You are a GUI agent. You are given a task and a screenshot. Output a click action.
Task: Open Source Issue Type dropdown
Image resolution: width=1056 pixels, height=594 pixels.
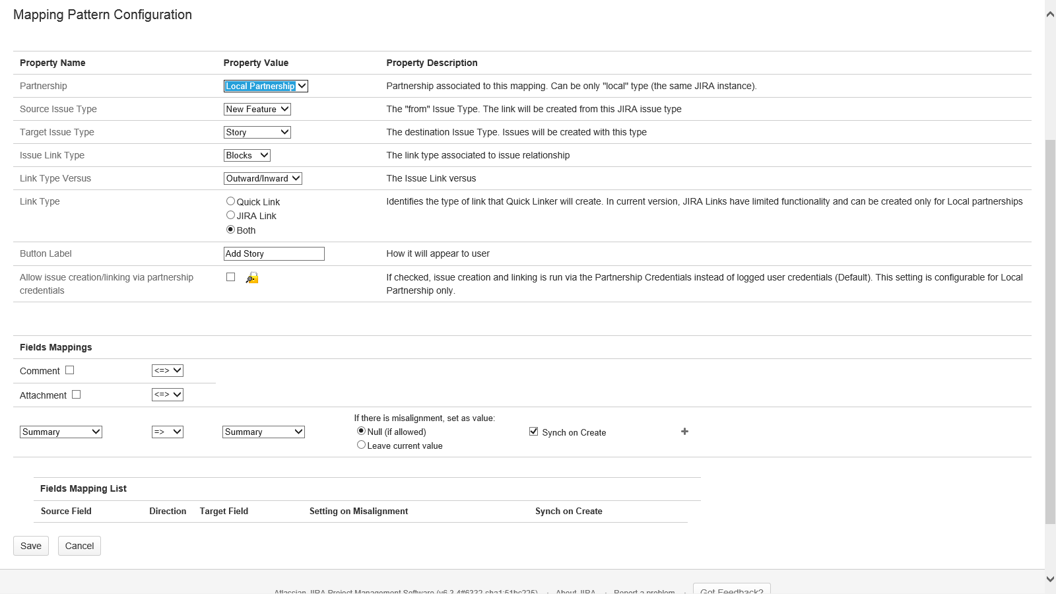click(257, 109)
